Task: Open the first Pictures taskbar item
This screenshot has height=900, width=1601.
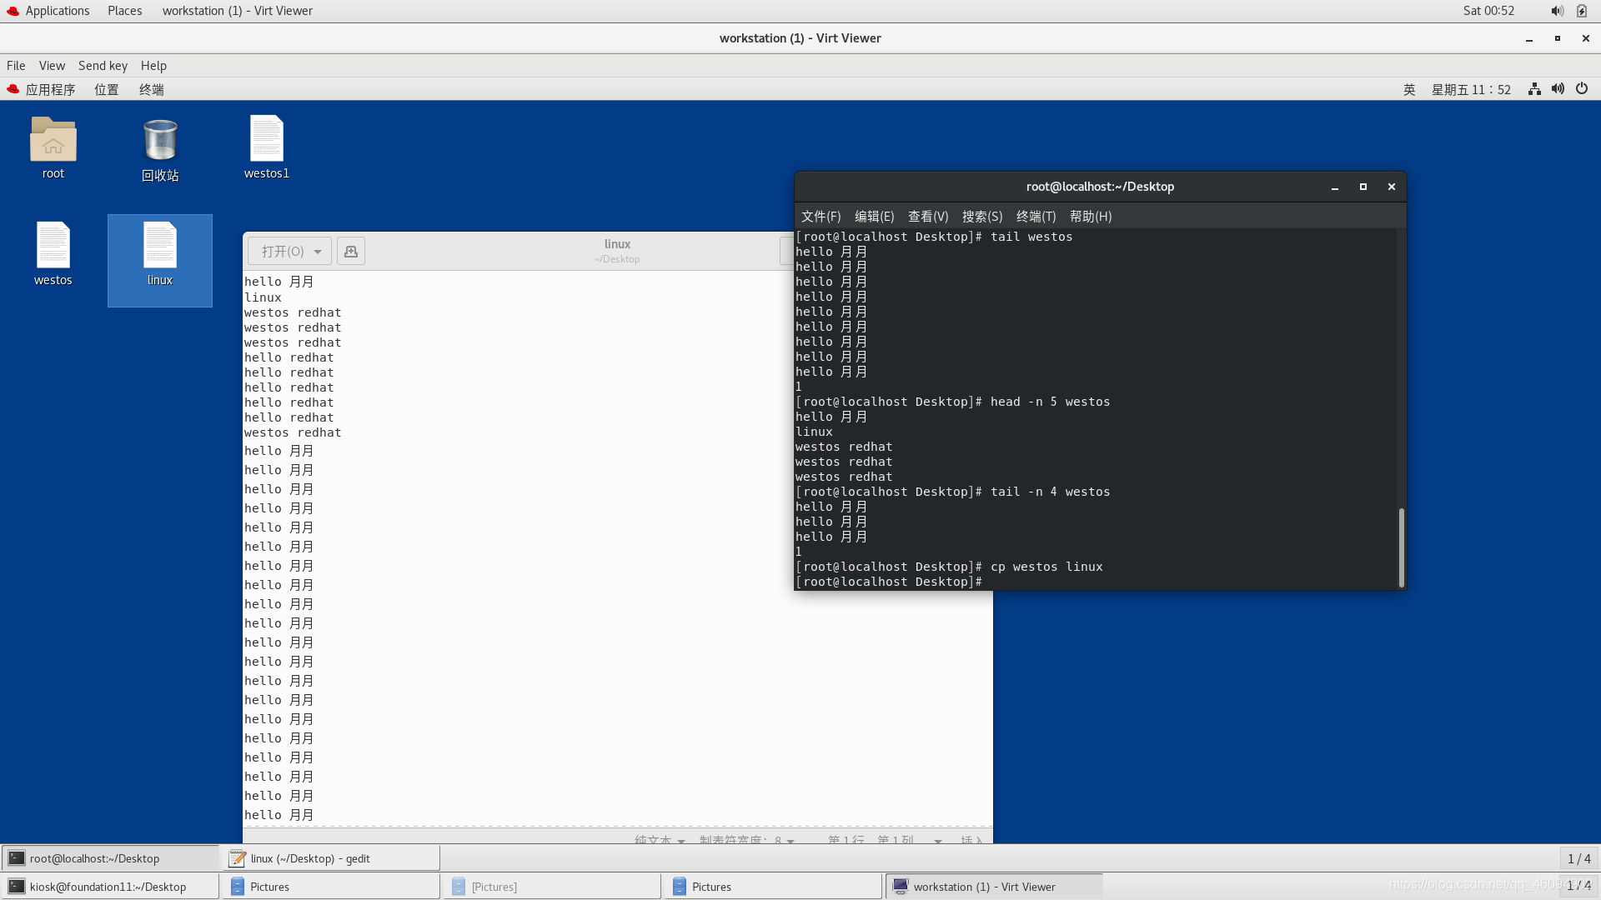Action: (x=331, y=887)
